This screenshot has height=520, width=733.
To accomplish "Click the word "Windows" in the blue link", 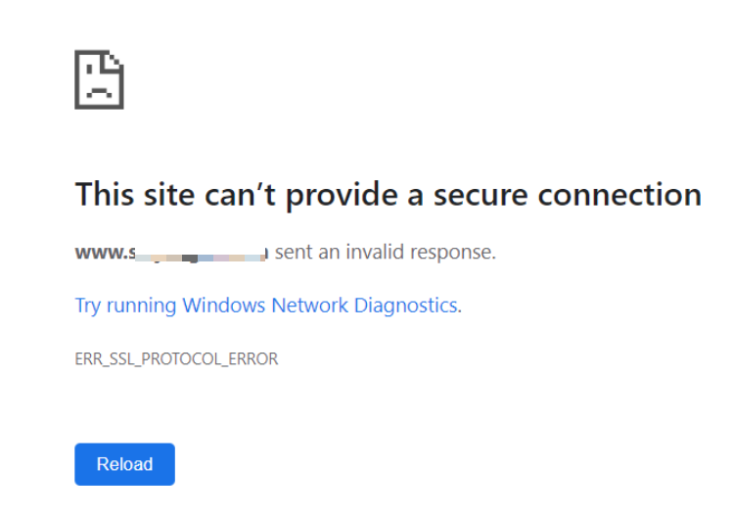I will 224,306.
